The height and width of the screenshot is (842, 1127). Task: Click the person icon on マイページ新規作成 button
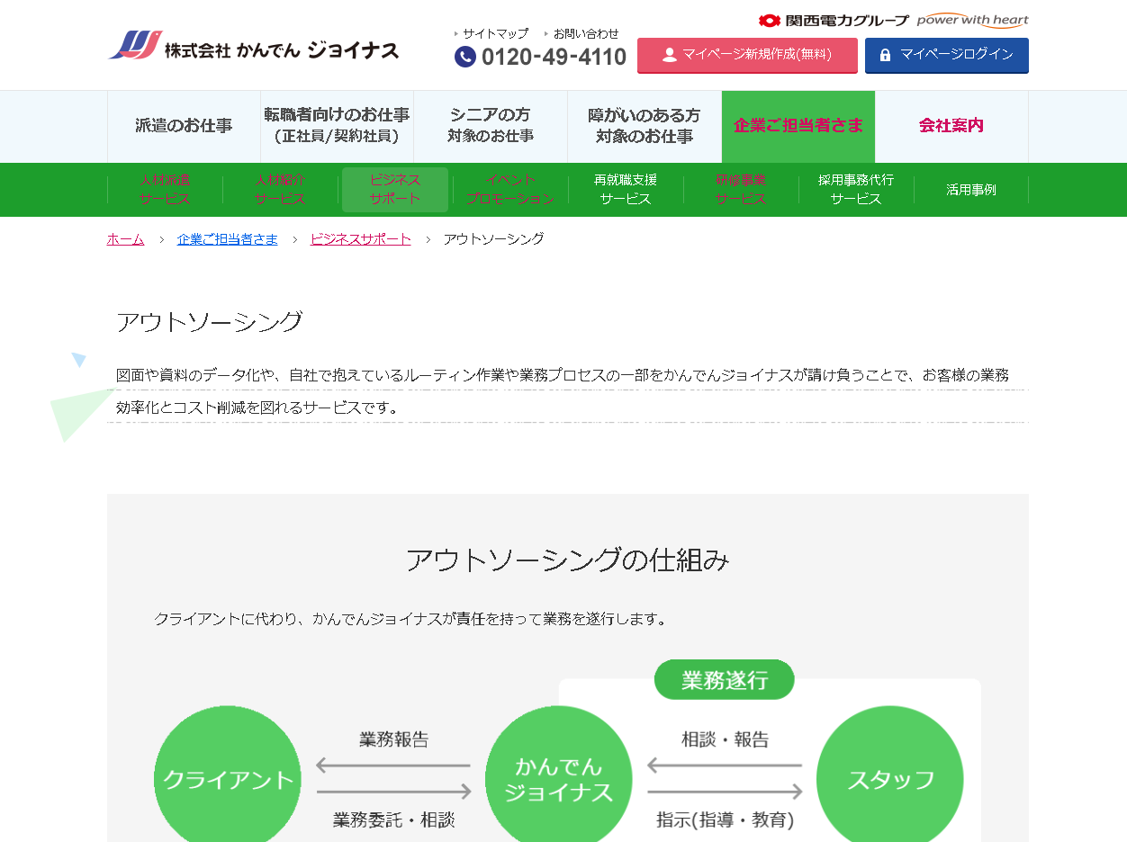(x=669, y=55)
